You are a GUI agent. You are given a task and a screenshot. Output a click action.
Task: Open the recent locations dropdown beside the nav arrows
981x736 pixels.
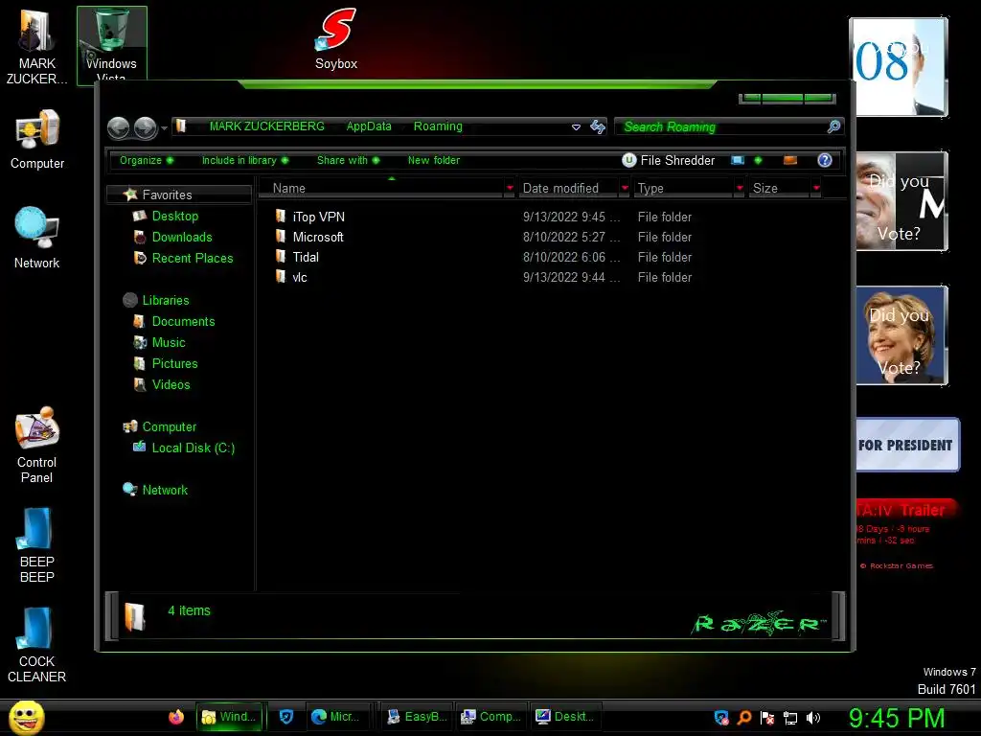pyautogui.click(x=164, y=128)
